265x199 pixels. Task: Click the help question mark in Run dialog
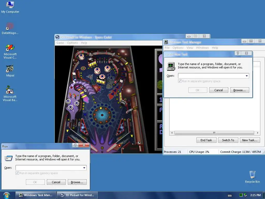tap(75, 145)
